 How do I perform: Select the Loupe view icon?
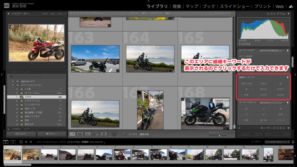tap(80, 134)
